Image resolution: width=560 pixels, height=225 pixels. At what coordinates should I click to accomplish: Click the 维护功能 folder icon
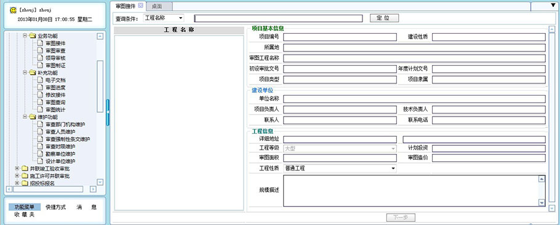tap(33, 116)
